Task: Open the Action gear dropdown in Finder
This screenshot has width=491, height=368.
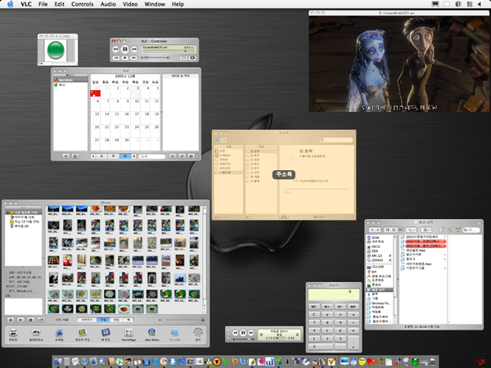Action: [426, 230]
